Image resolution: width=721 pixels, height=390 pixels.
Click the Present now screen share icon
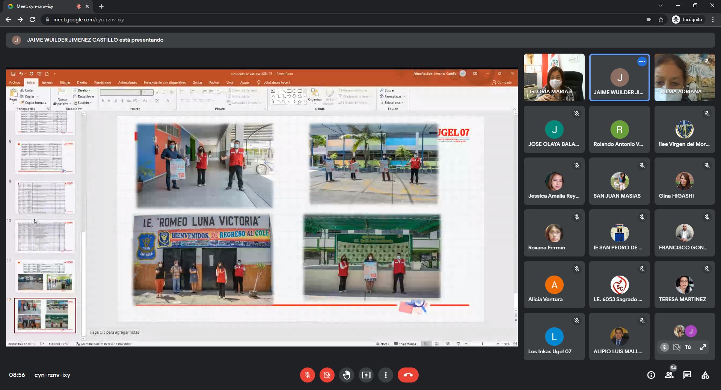click(366, 375)
